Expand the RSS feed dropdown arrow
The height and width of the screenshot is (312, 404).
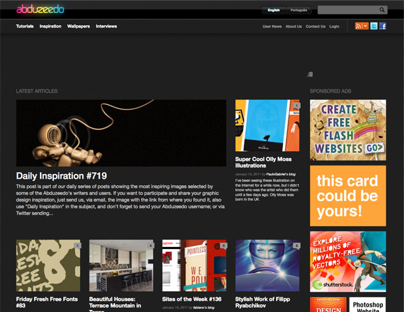coord(365,26)
